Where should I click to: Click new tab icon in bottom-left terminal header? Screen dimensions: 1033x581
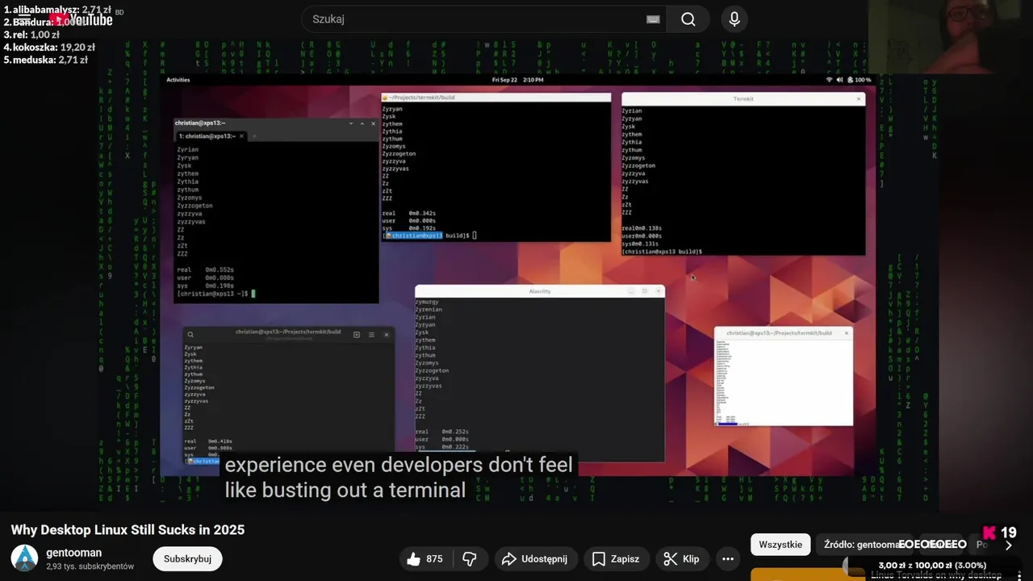click(357, 334)
